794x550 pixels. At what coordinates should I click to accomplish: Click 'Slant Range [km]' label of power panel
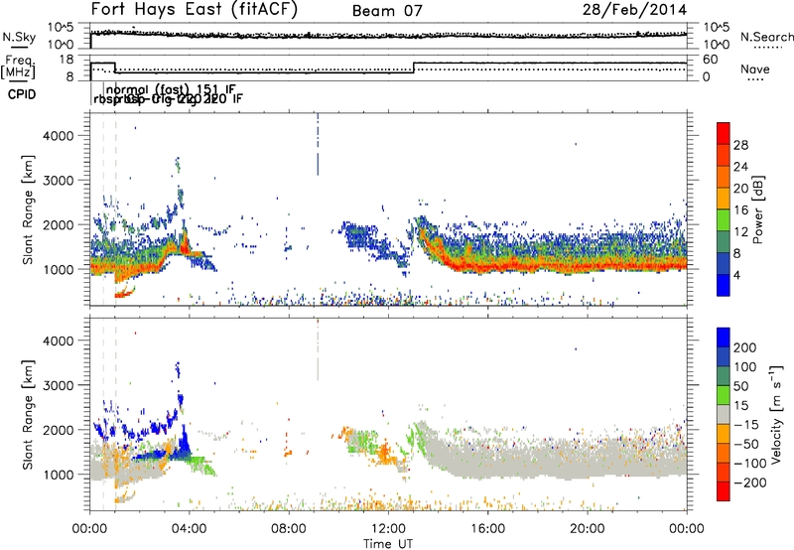click(28, 209)
